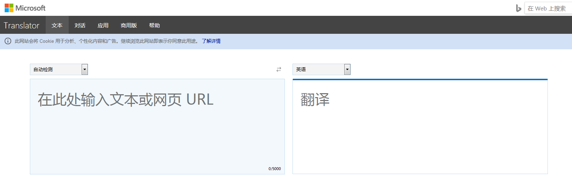This screenshot has width=572, height=187.
Task: Click the cookie notice text
Action: pyautogui.click(x=106, y=41)
